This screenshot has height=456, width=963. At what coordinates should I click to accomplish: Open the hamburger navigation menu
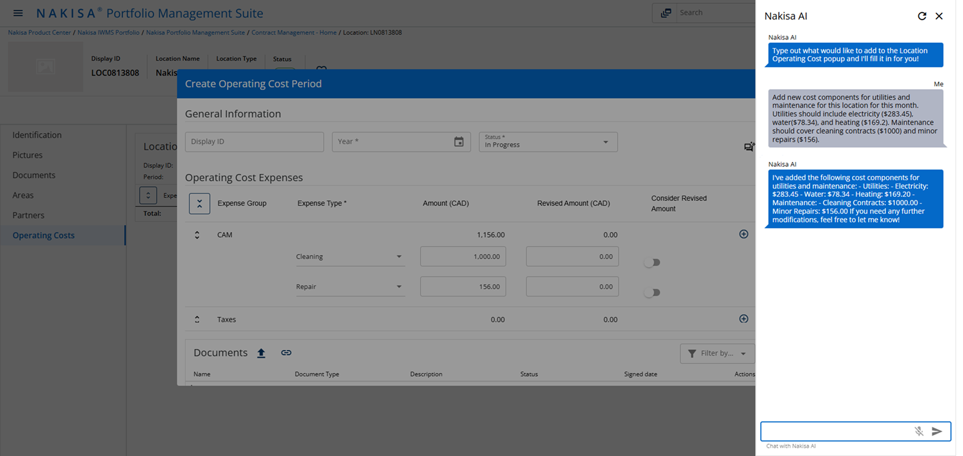(18, 13)
